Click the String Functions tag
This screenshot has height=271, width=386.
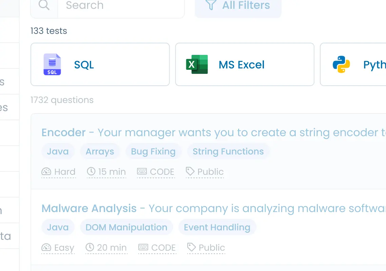[228, 151]
